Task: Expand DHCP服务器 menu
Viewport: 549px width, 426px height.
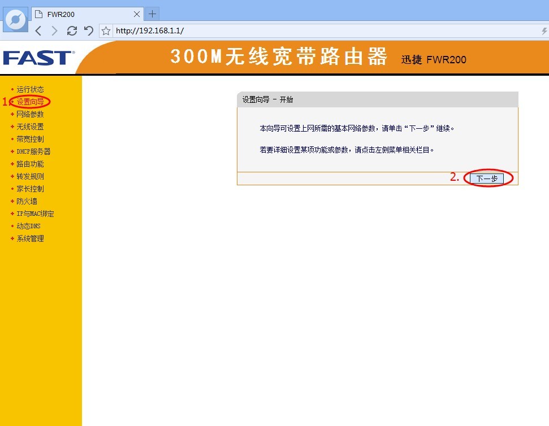Action: pyautogui.click(x=33, y=151)
